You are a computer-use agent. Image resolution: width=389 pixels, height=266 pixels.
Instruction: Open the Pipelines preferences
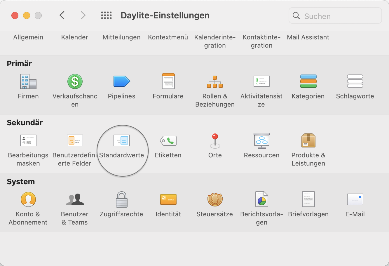[x=121, y=81]
